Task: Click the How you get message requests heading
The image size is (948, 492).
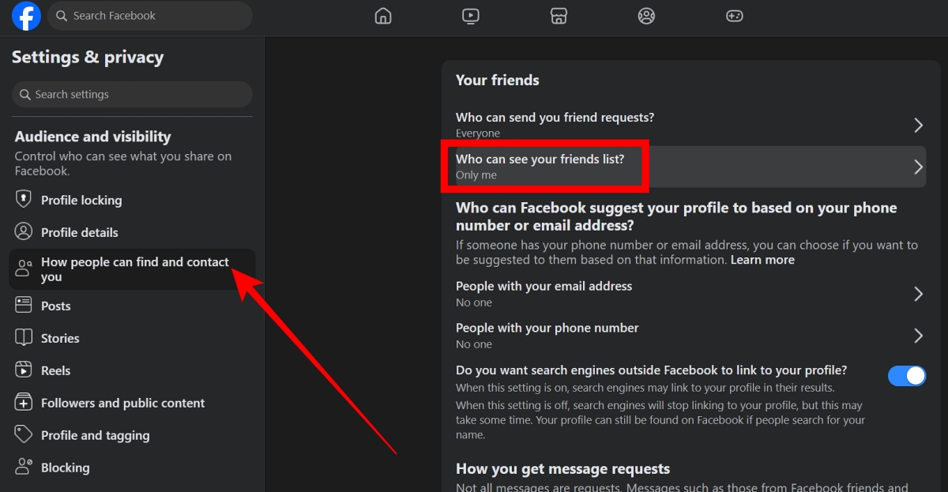Action: (x=562, y=469)
